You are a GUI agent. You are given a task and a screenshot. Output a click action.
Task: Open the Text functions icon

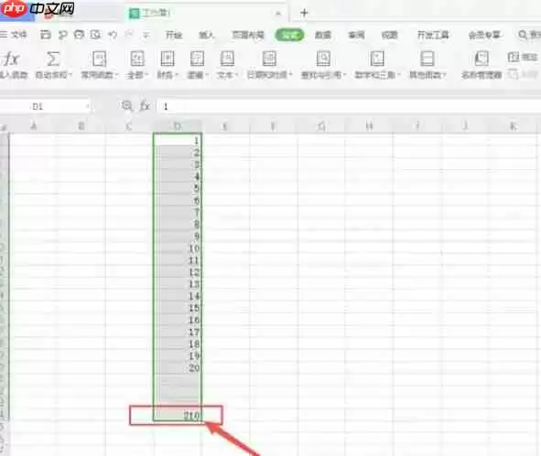(227, 58)
